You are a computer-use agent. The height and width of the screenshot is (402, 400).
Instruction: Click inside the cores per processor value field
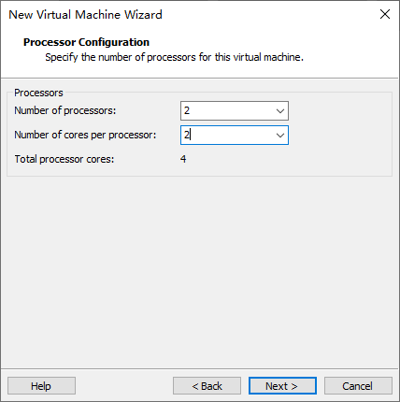(x=227, y=135)
